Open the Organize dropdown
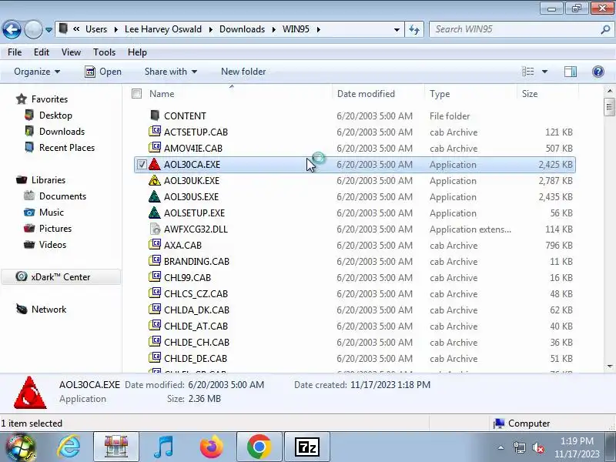The height and width of the screenshot is (462, 616). click(x=37, y=72)
